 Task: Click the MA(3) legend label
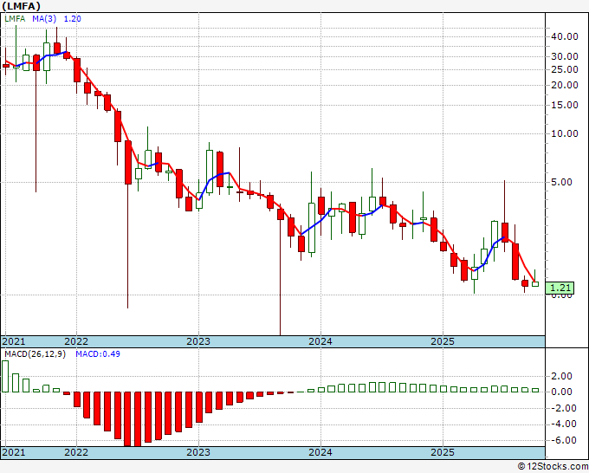[44, 19]
